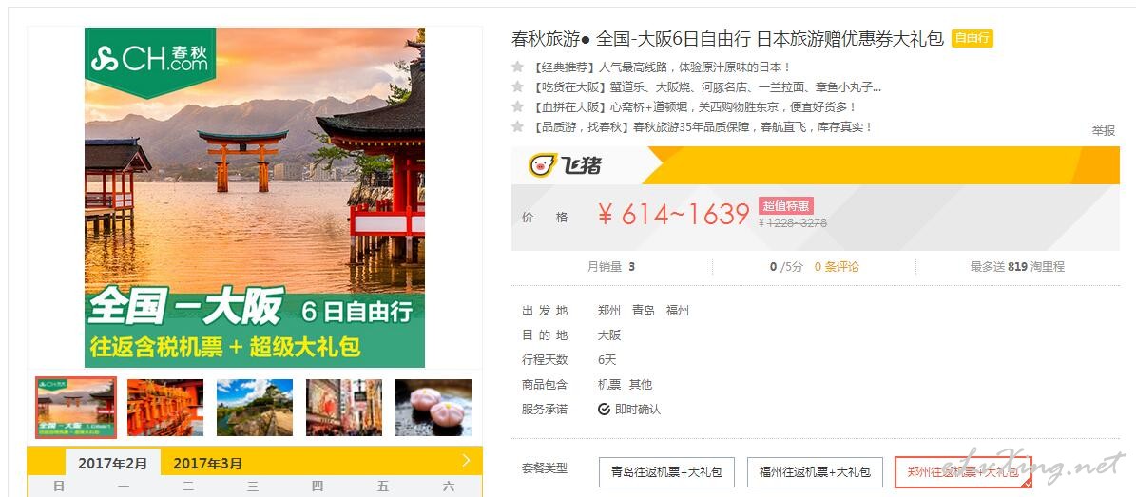The height and width of the screenshot is (497, 1136).
Task: Open the 0 条评论 reviews link
Action: pyautogui.click(x=837, y=267)
